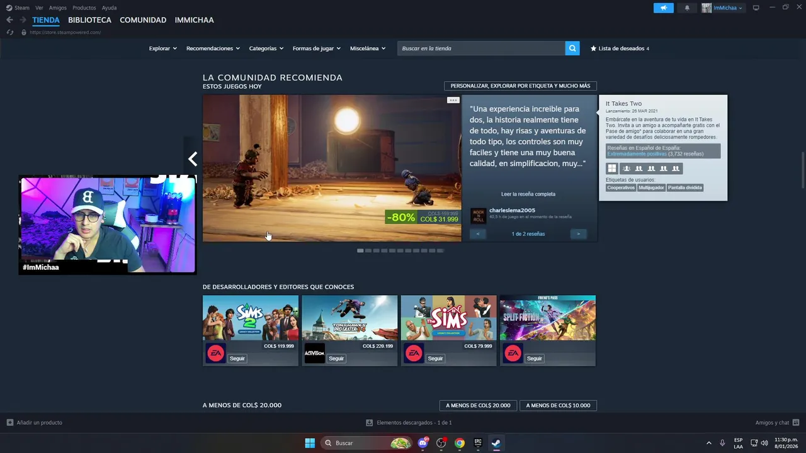The image size is (806, 453).
Task: Click the wishlist star icon
Action: pyautogui.click(x=593, y=48)
